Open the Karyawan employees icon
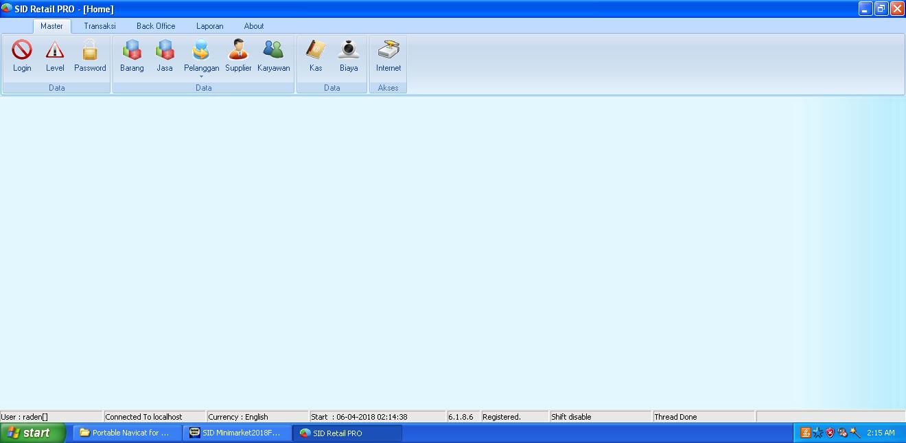 point(274,56)
